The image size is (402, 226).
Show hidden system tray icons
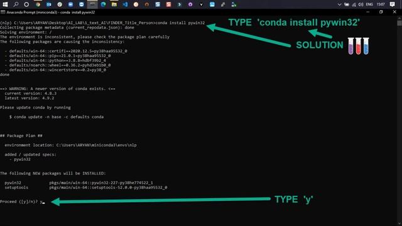339,4
